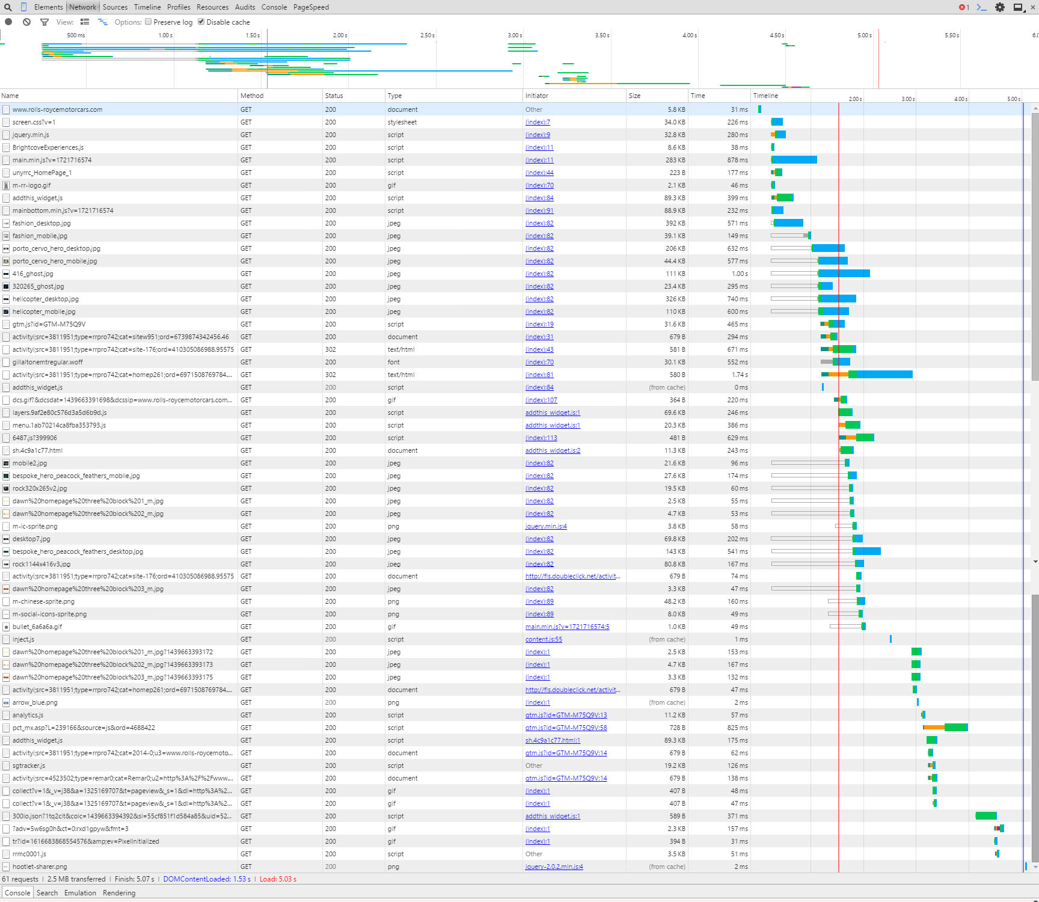
Task: Sort requests by Name column
Action: pos(118,96)
